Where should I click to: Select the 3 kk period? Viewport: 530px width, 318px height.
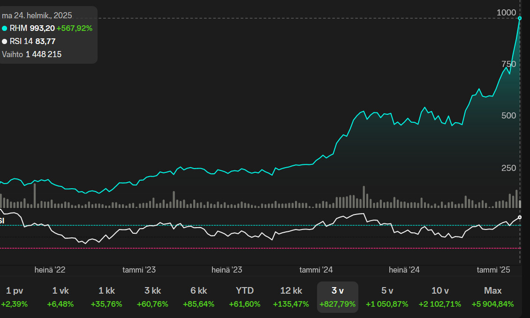point(152,297)
